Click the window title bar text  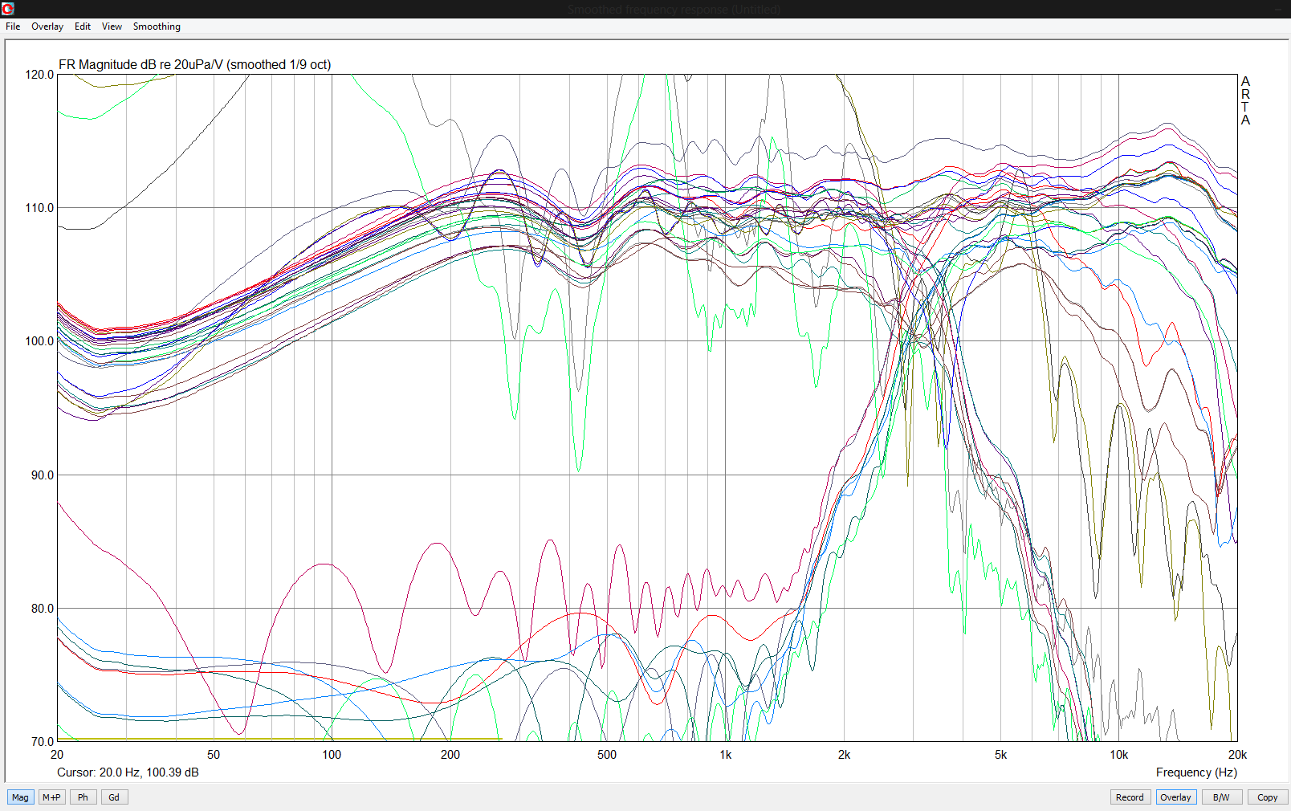click(673, 10)
